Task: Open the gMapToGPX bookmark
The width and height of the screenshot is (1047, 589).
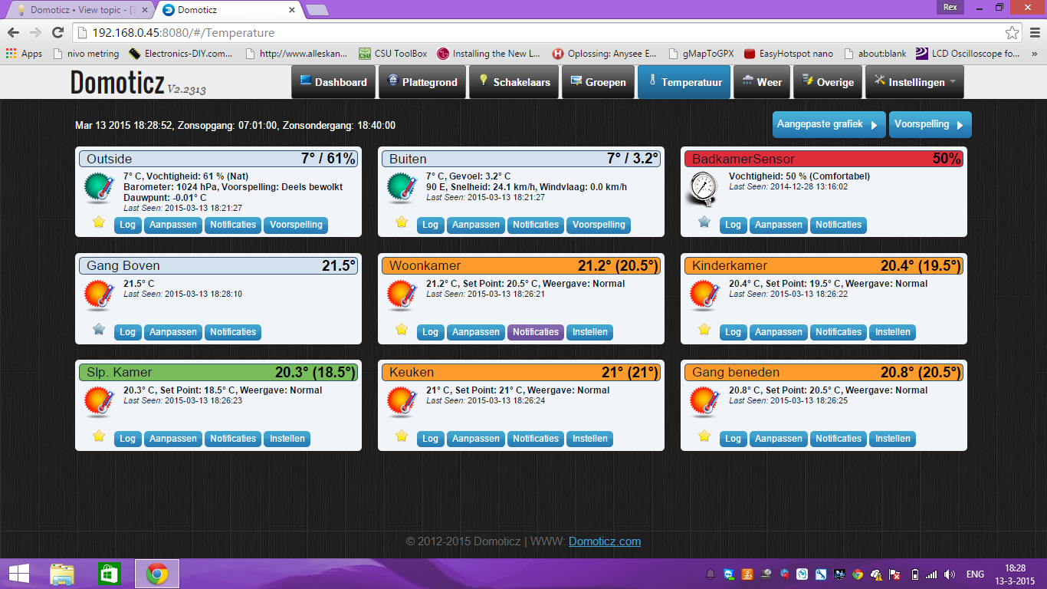Action: click(701, 54)
